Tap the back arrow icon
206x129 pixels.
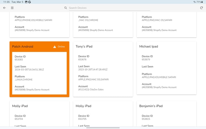click(4, 8)
